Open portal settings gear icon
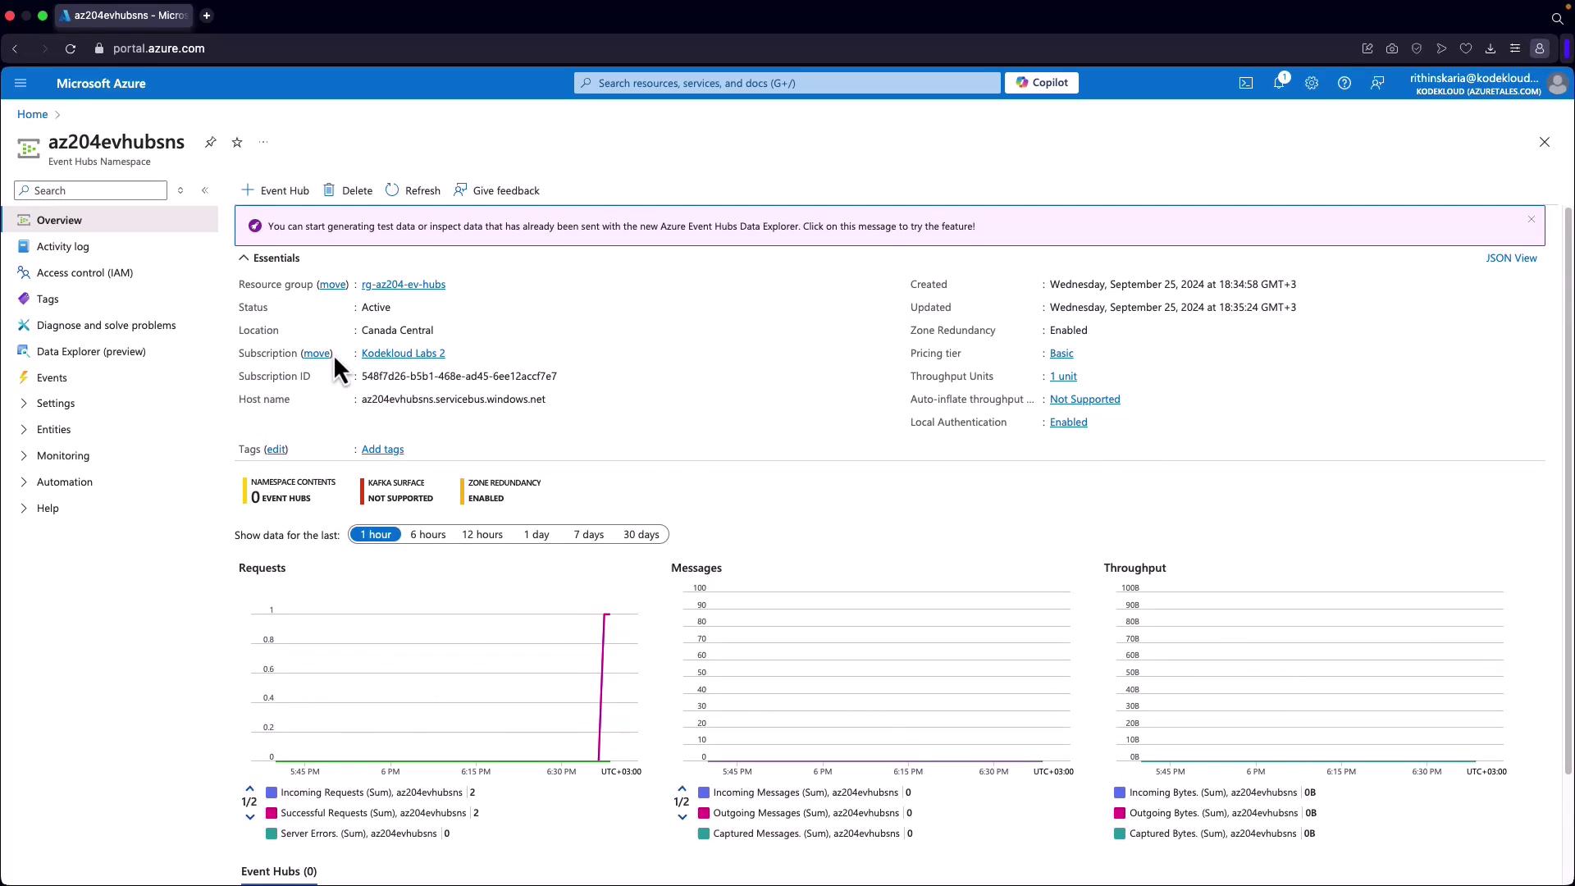 pos(1312,83)
